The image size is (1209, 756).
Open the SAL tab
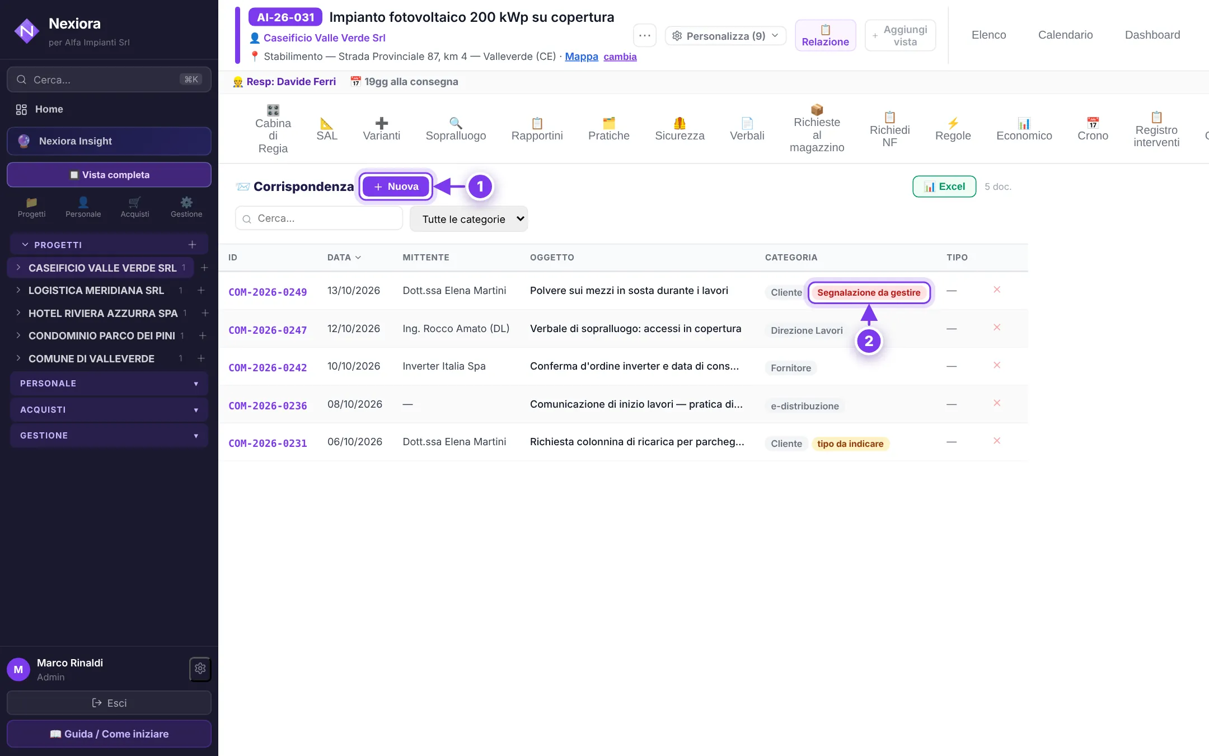[x=327, y=129]
